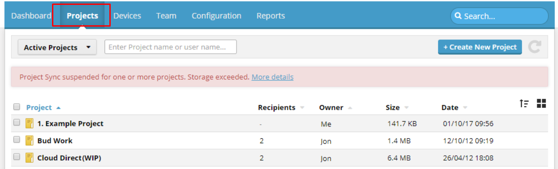The height and width of the screenshot is (169, 558).
Task: View the Reports tab
Action: tap(271, 16)
